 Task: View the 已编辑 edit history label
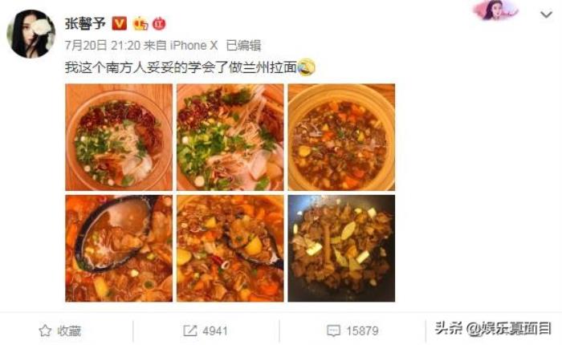(x=244, y=45)
